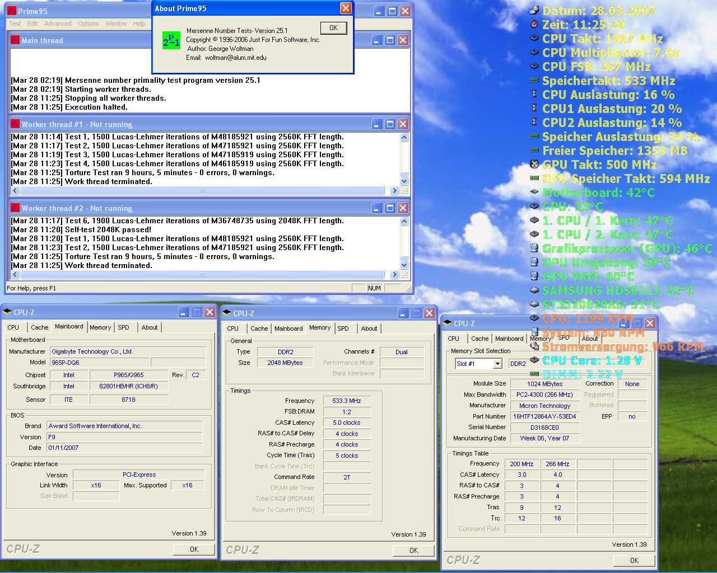Open the Options menu in Prime95
Screen dimensions: 717x573
(x=89, y=24)
